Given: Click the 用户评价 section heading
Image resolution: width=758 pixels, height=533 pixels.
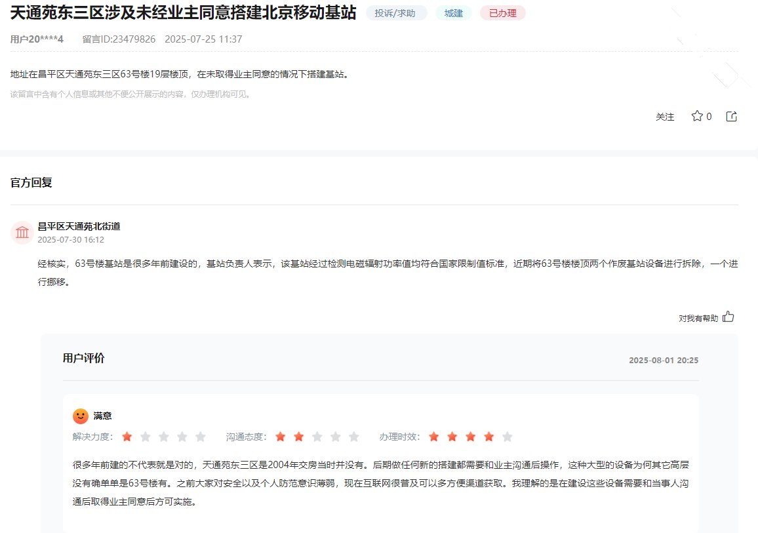Looking at the screenshot, I should 84,358.
